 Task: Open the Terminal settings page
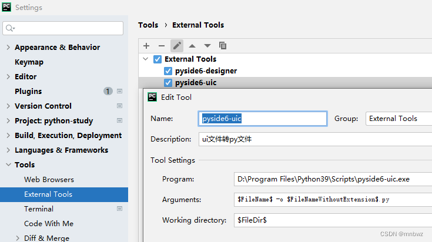(39, 209)
